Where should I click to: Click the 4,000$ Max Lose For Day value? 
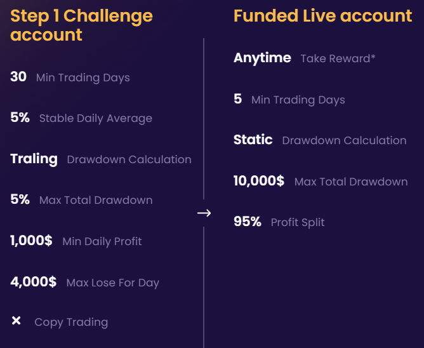pos(33,282)
